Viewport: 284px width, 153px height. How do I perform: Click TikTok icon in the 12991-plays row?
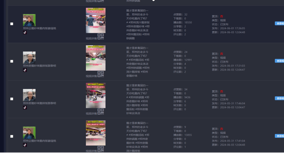[x=25, y=70]
